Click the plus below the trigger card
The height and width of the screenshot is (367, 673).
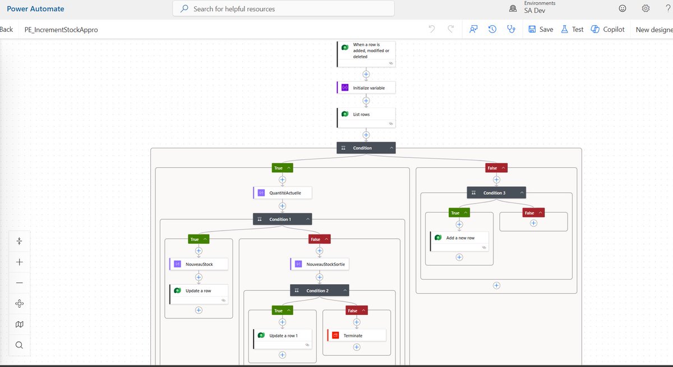tap(366, 74)
